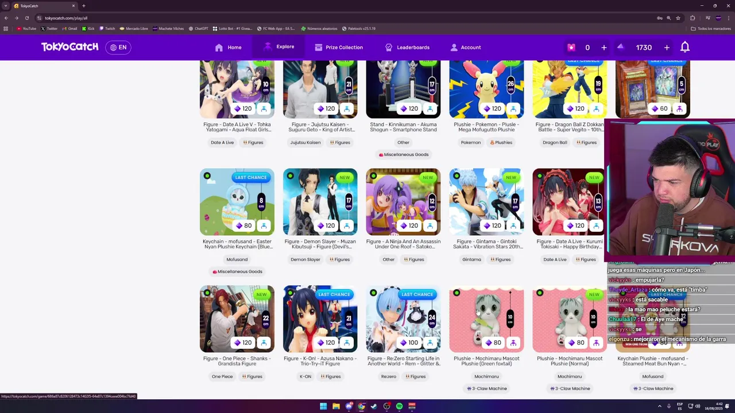Click claw icon on Plusle plushie card
Viewport: 735px width, 413px height.
coord(513,108)
